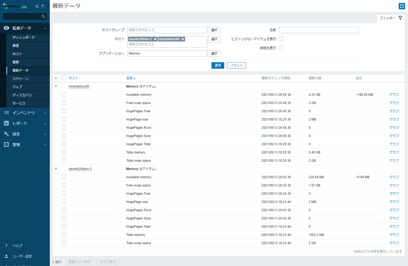Click the sidebar auto-hide icon
This screenshot has width=408, height=266.
(x=43, y=6)
